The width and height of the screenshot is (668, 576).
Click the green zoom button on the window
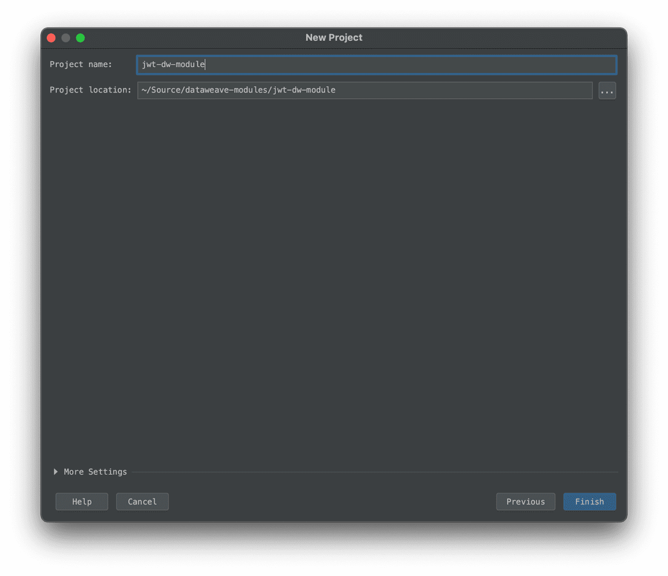[x=81, y=38]
